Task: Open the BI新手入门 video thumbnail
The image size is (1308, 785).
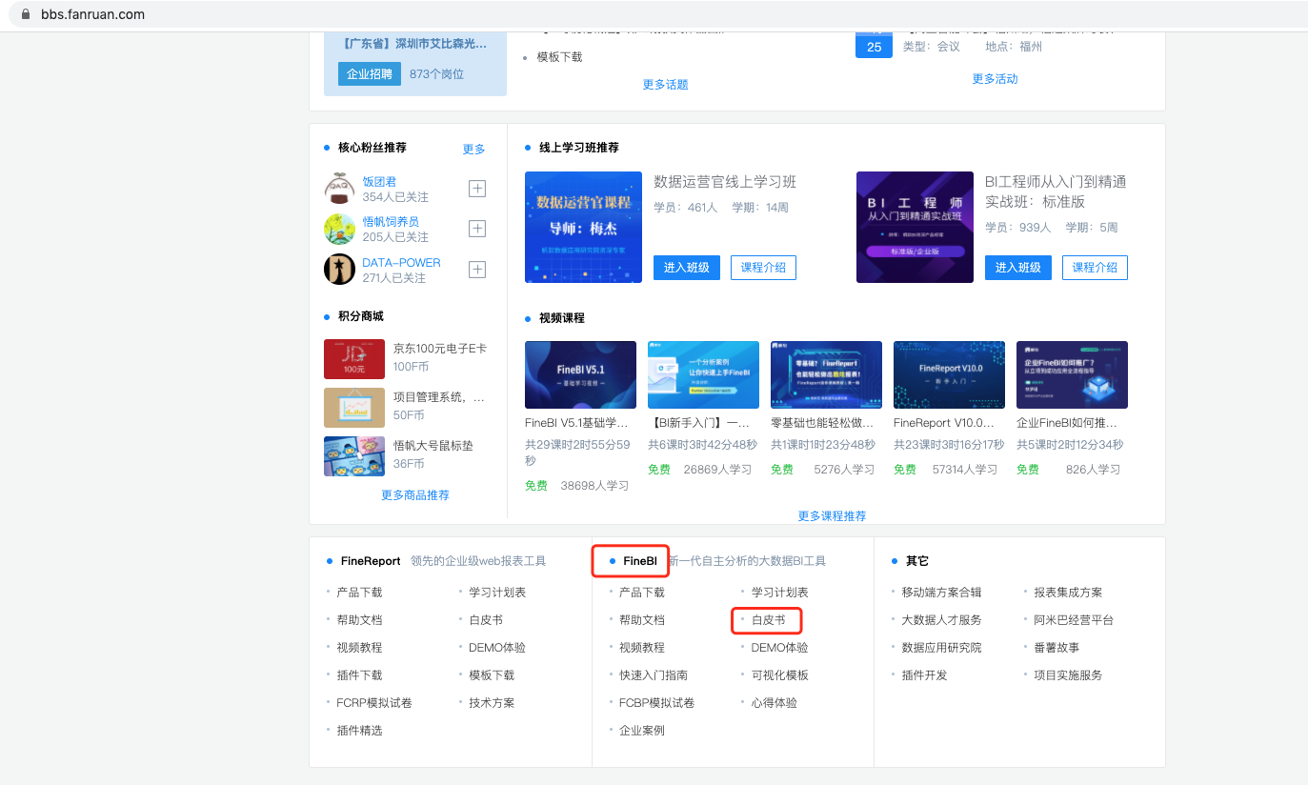Action: point(703,374)
